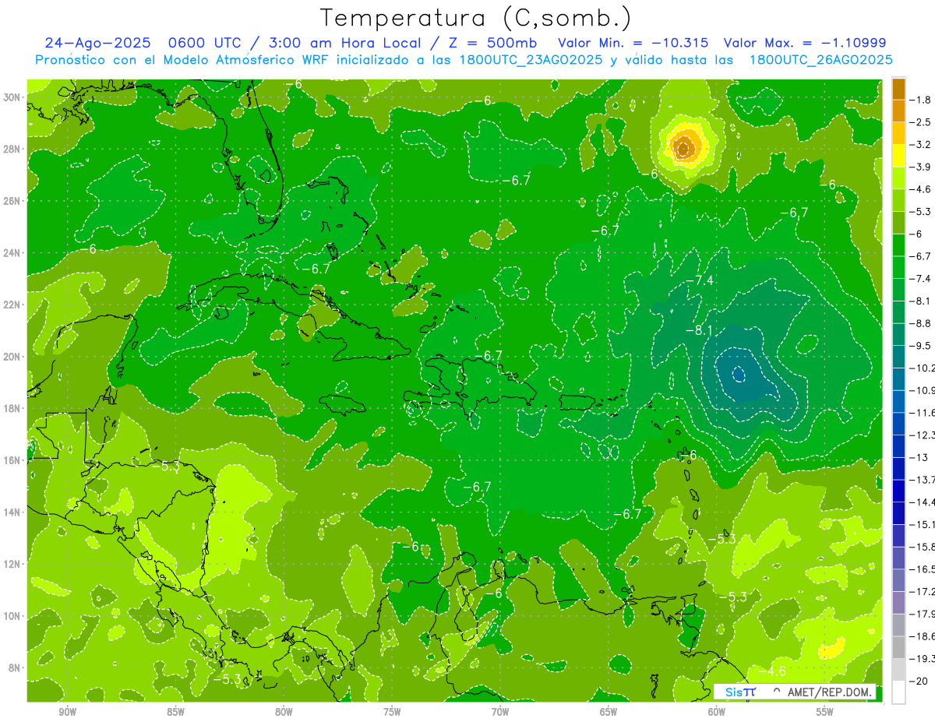This screenshot has width=935, height=722.
Task: Click the "Valor Min. = -10.315" text
Action: pos(633,43)
